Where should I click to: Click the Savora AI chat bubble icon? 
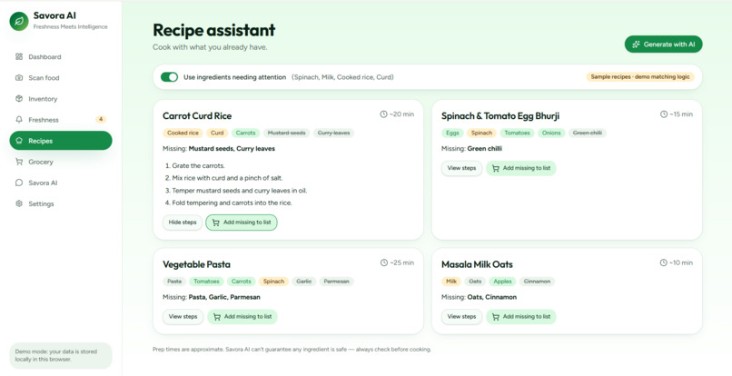click(19, 183)
